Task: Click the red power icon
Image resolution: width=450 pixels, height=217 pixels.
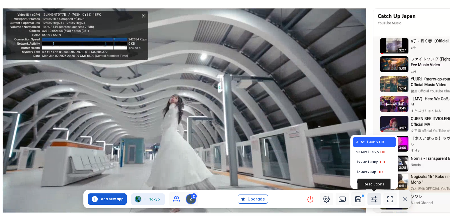Action: pyautogui.click(x=310, y=199)
